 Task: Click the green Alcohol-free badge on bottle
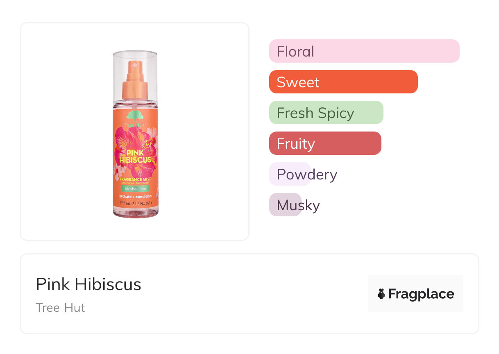135,188
